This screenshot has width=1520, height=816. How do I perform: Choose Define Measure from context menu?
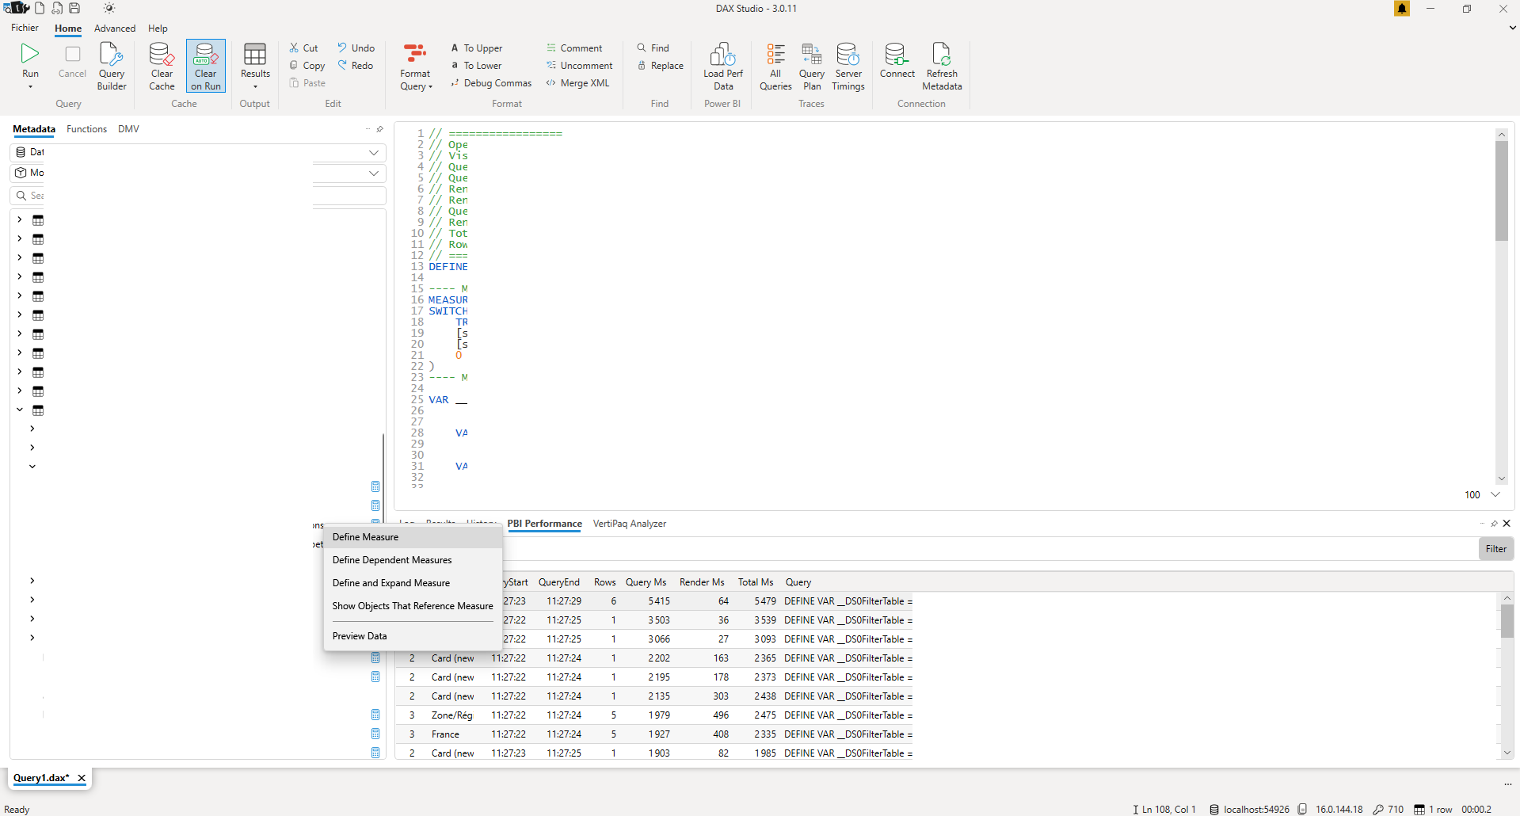point(413,537)
